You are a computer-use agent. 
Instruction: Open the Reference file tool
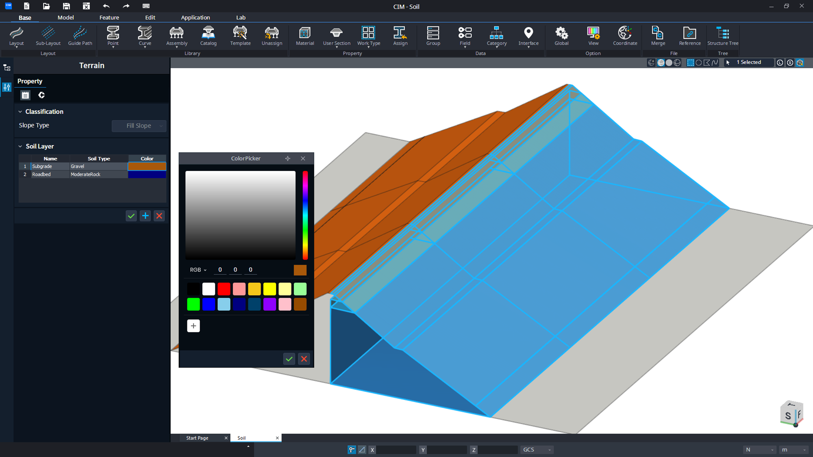coord(690,36)
